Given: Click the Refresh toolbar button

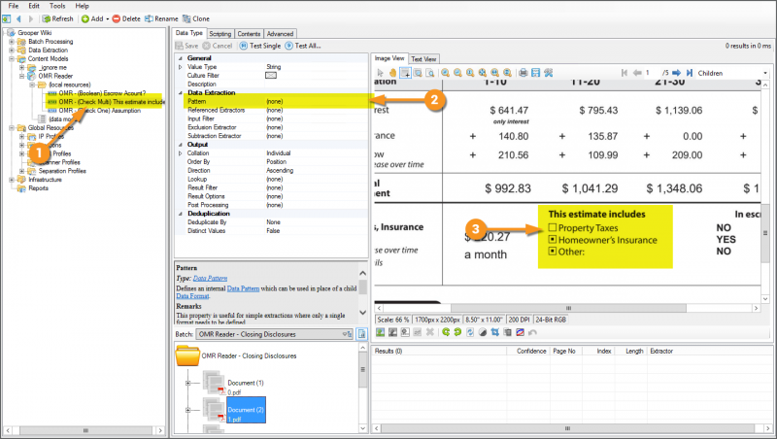Looking at the screenshot, I should click(x=57, y=18).
